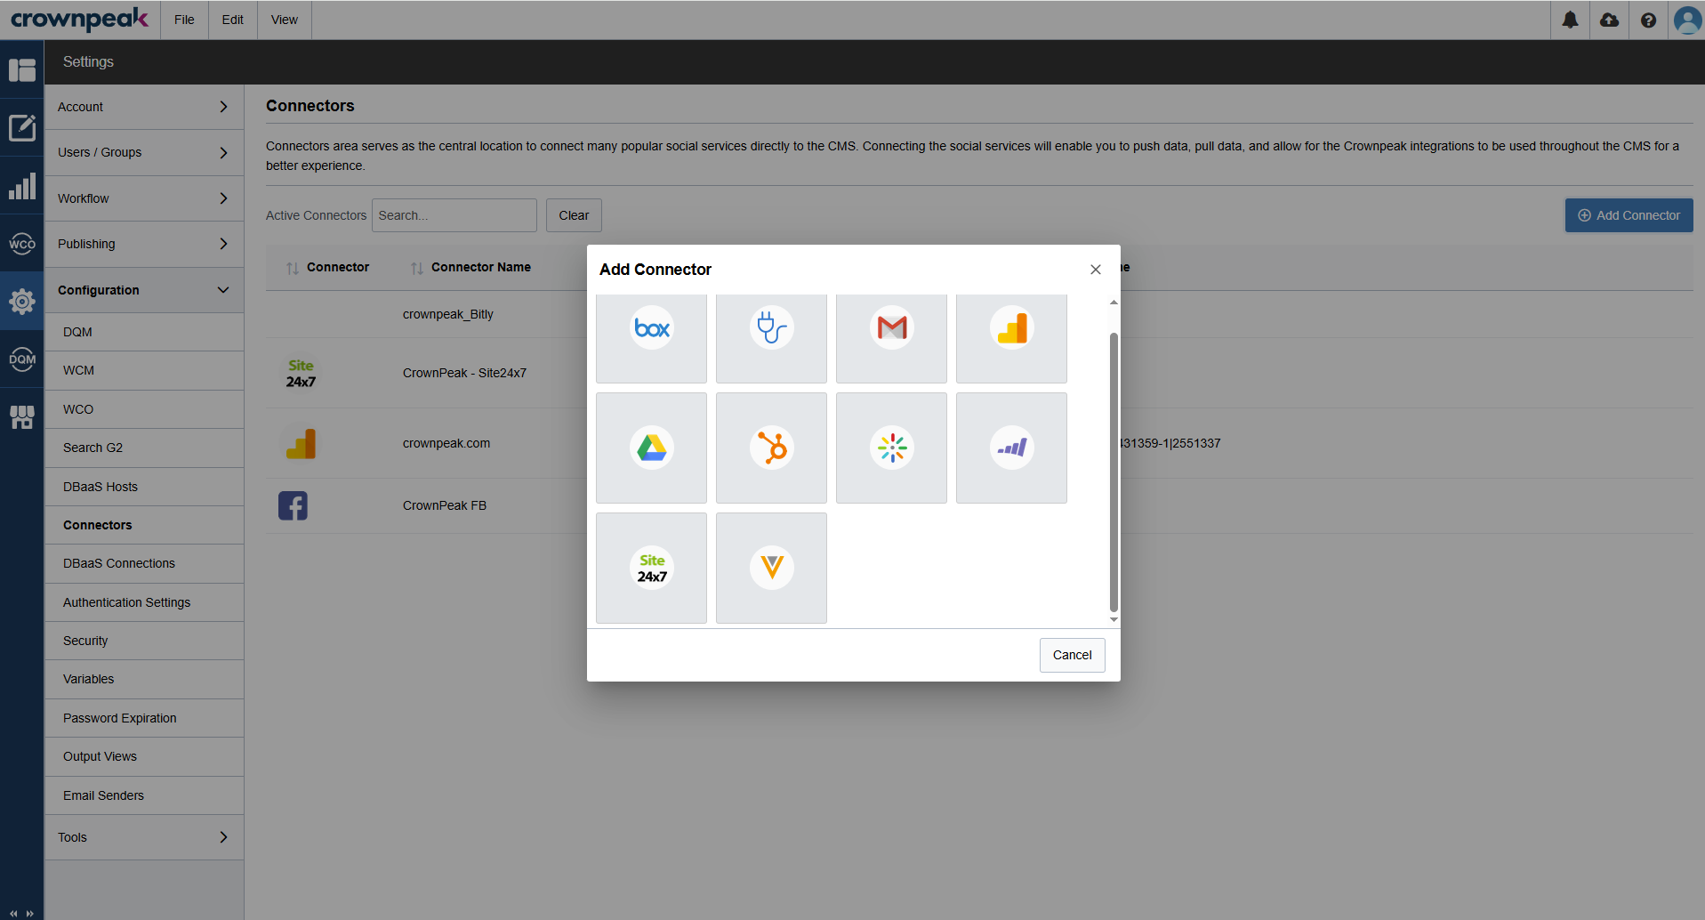Open the reports bar chart rail icon
1705x920 pixels.
click(22, 186)
